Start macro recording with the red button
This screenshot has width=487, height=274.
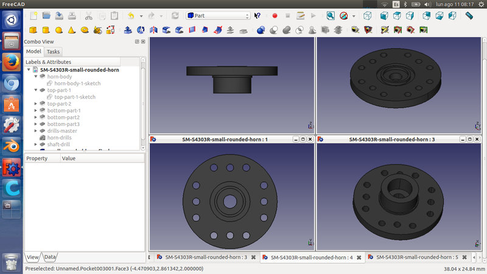[x=275, y=15]
